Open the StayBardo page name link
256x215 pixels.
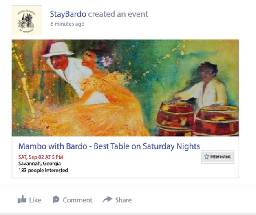pos(68,14)
